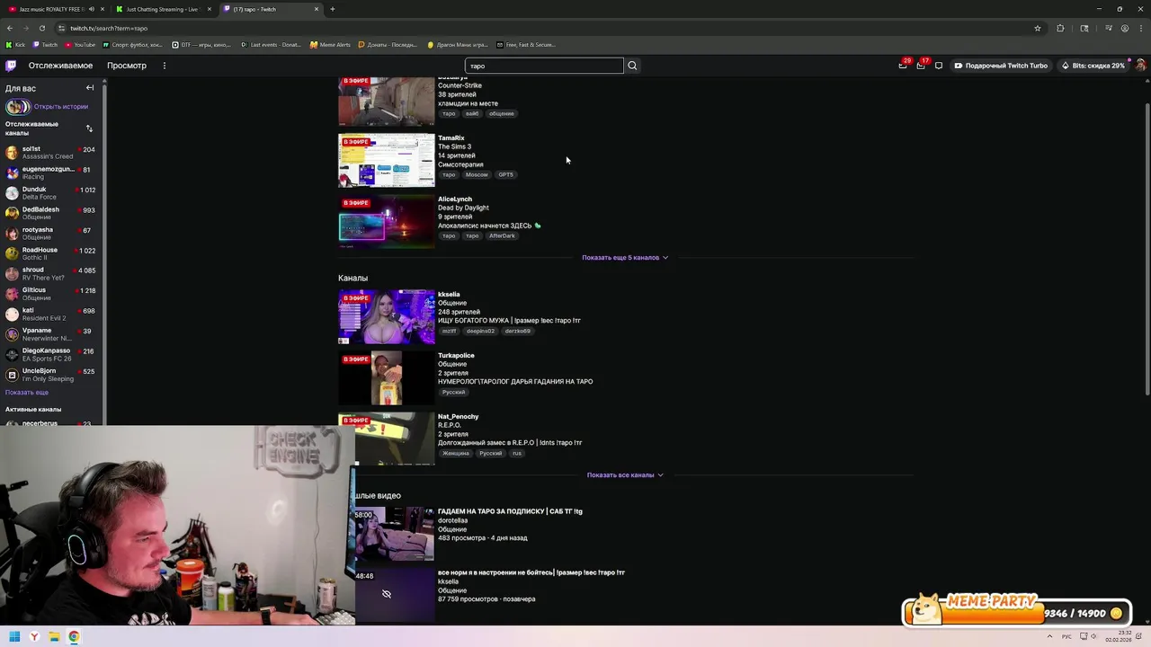Mute audio on Jazz music tab

point(91,9)
